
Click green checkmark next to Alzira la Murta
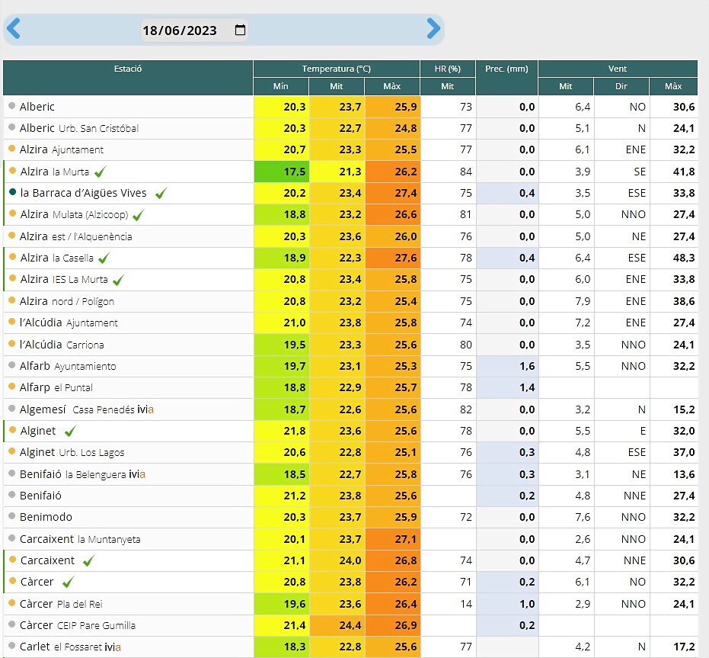pos(101,172)
